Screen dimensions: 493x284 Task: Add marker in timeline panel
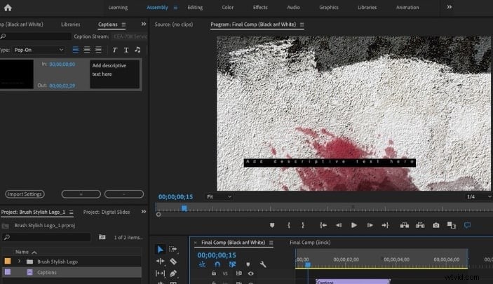pos(248,264)
